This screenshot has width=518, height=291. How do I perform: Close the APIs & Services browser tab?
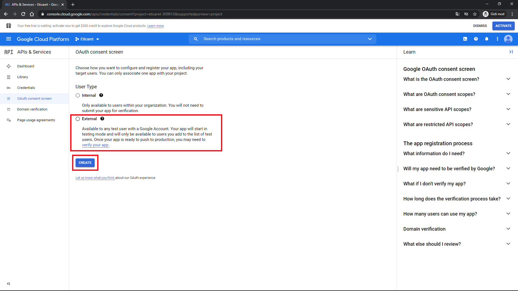63,5
